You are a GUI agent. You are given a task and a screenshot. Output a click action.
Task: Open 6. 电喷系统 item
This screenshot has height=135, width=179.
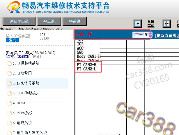(37, 123)
